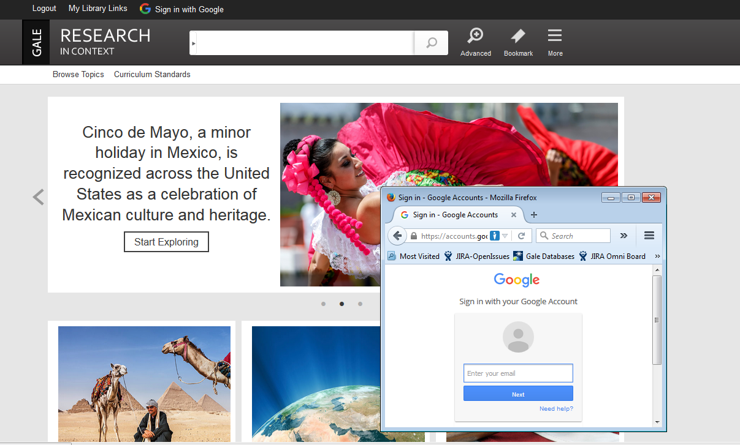Focus the Enter your email field
Screen dimensions: 740x445
click(518, 373)
